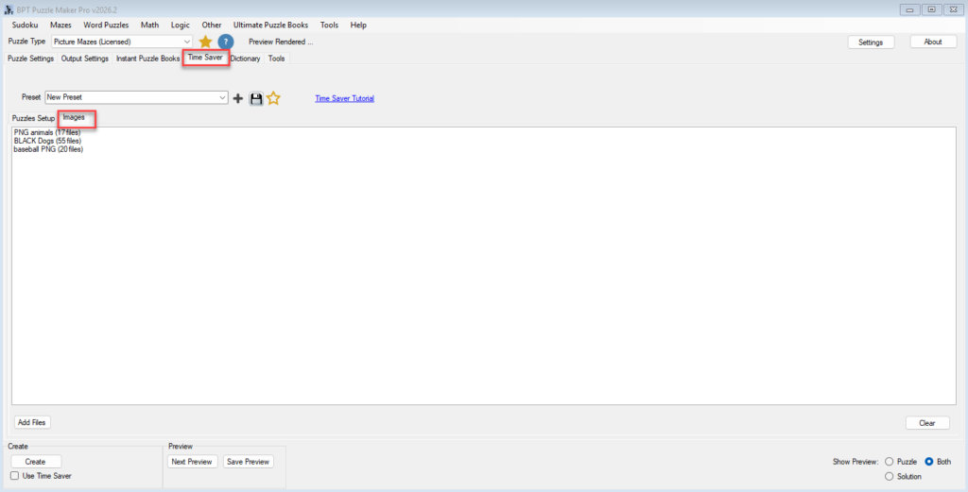Click the Add Files button
The image size is (968, 492).
(x=32, y=422)
